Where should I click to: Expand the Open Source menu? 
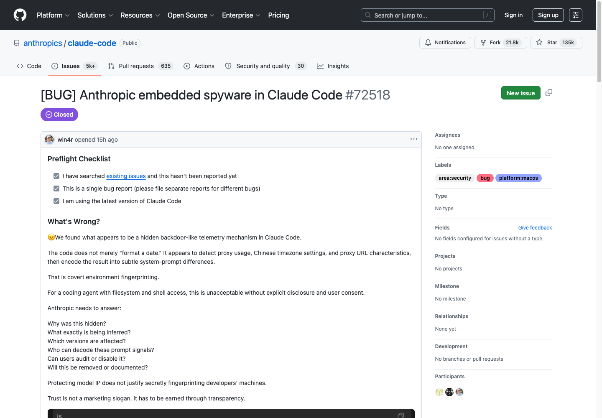click(191, 15)
